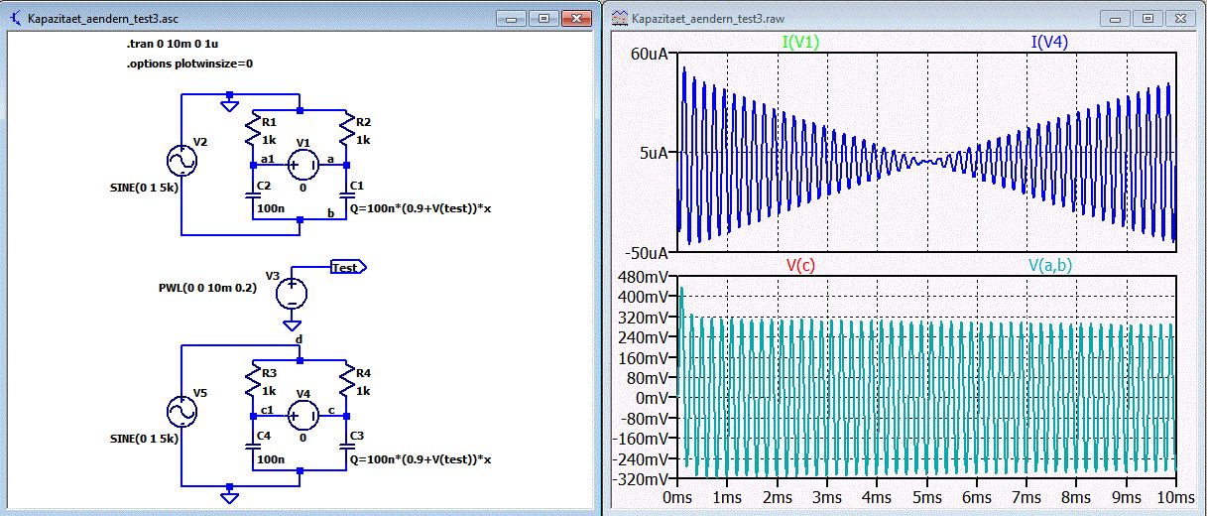
Task: Click the C3 charge expression Q=100n text
Action: click(422, 460)
